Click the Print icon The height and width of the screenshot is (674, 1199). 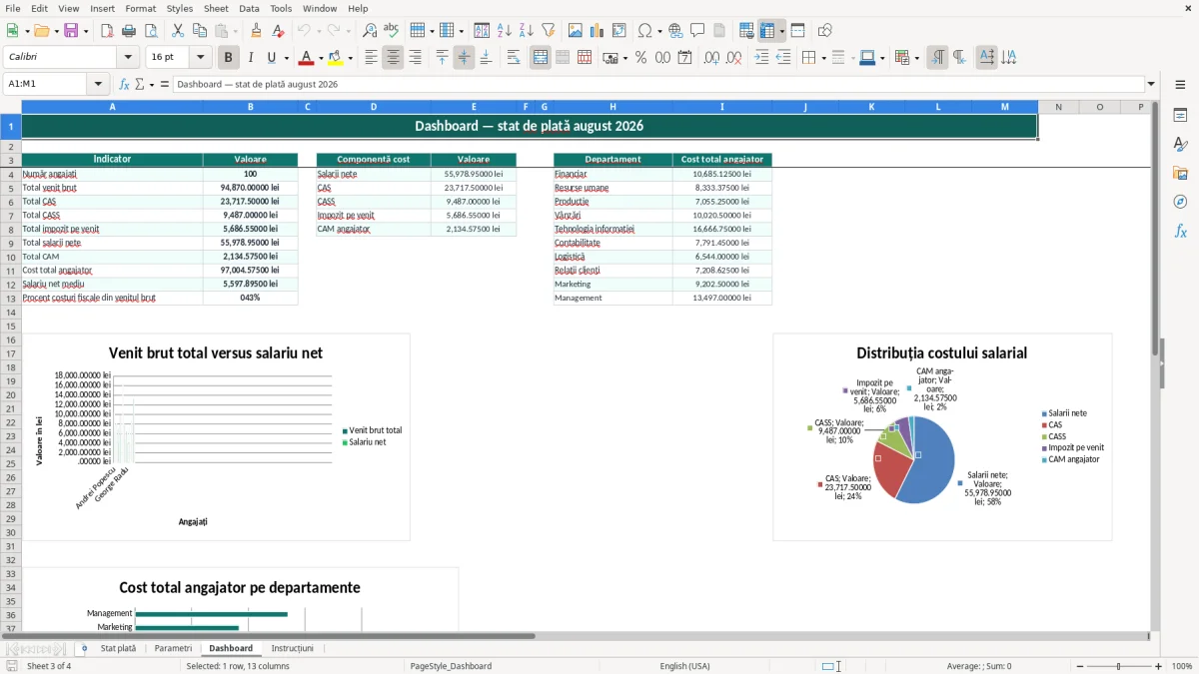129,31
